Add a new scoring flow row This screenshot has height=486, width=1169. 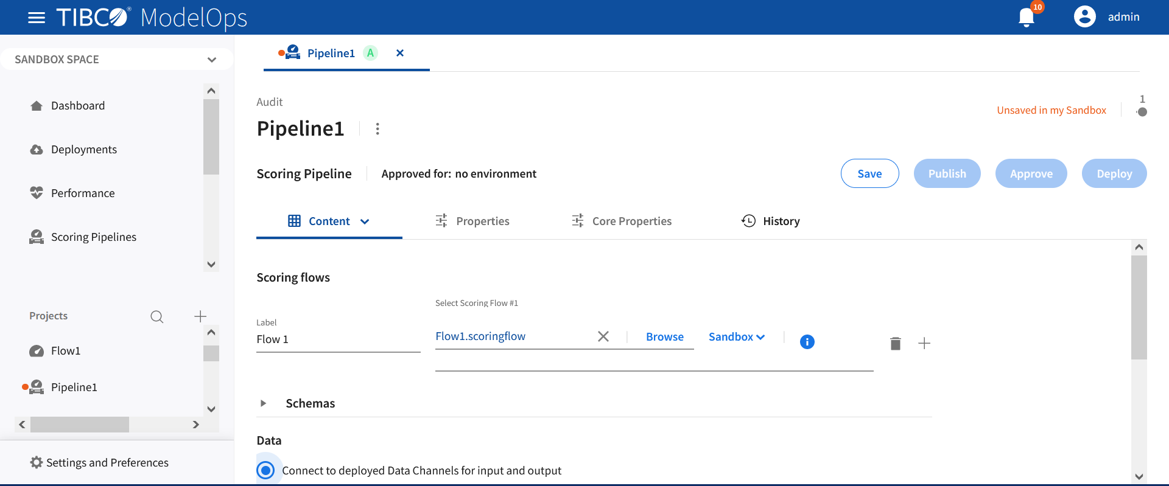point(924,344)
